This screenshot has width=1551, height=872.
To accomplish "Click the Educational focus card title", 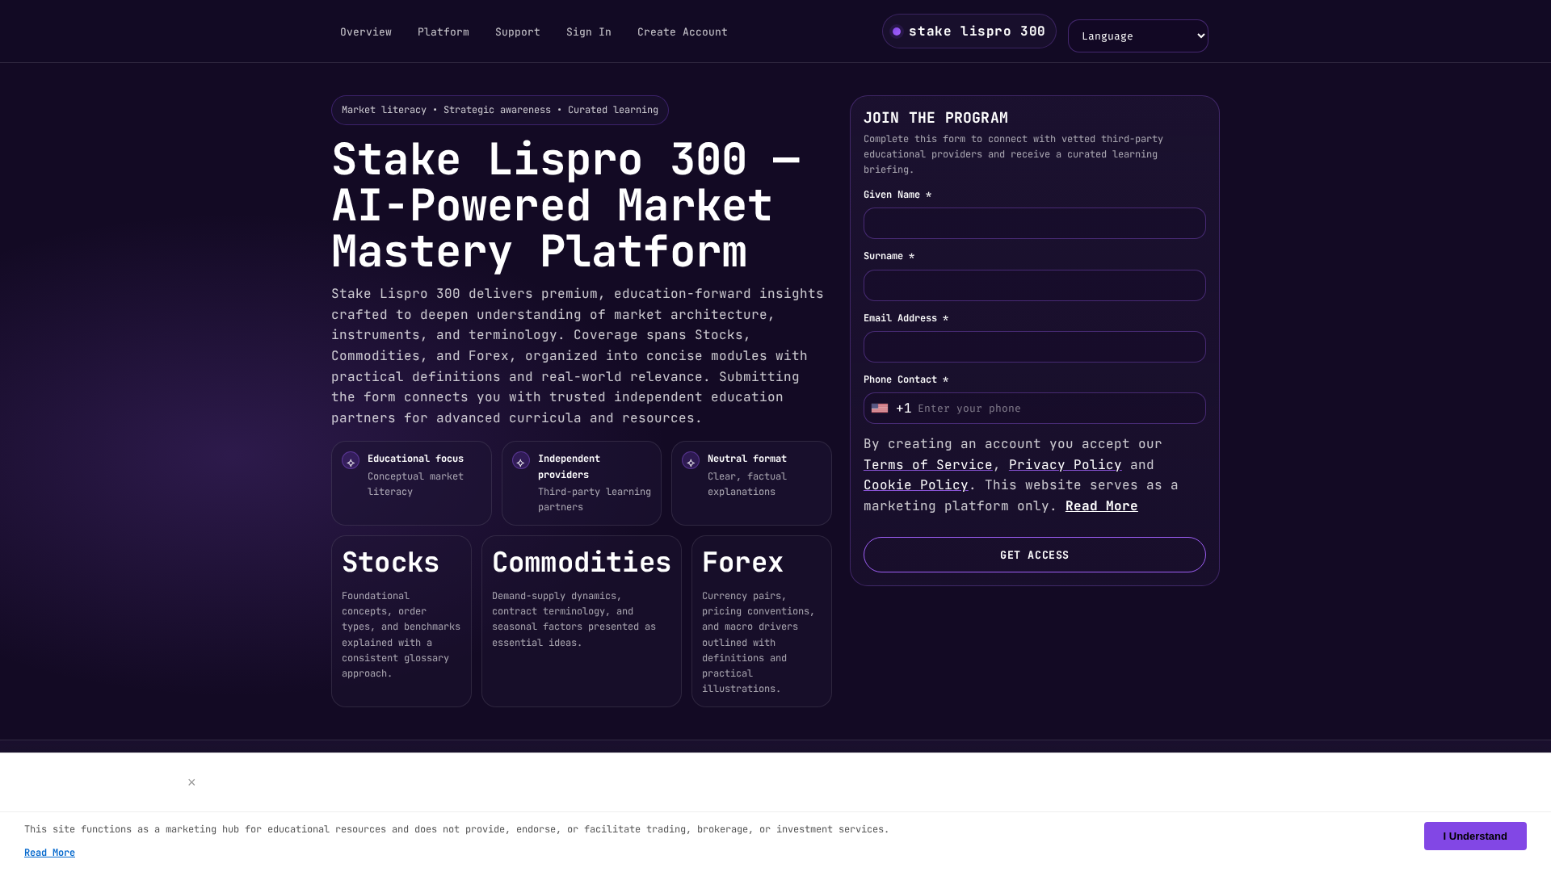I will click(415, 459).
